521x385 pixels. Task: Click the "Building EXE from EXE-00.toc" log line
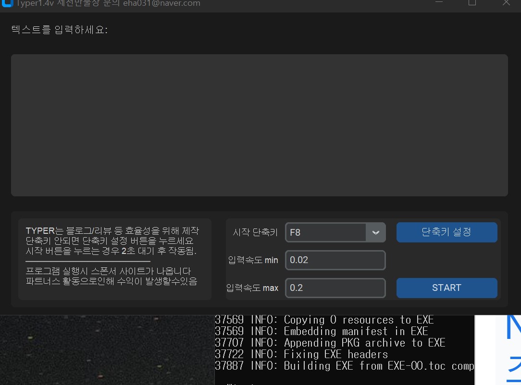tap(344, 366)
